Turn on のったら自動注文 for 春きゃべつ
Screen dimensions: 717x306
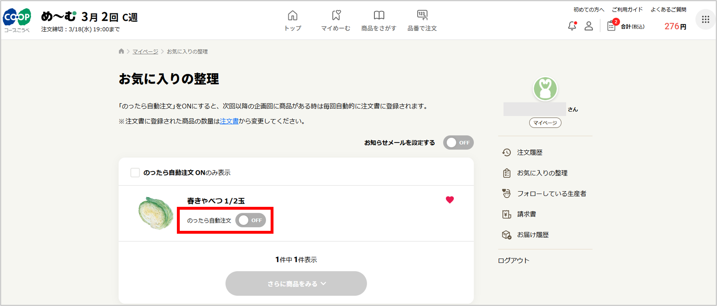(x=251, y=220)
